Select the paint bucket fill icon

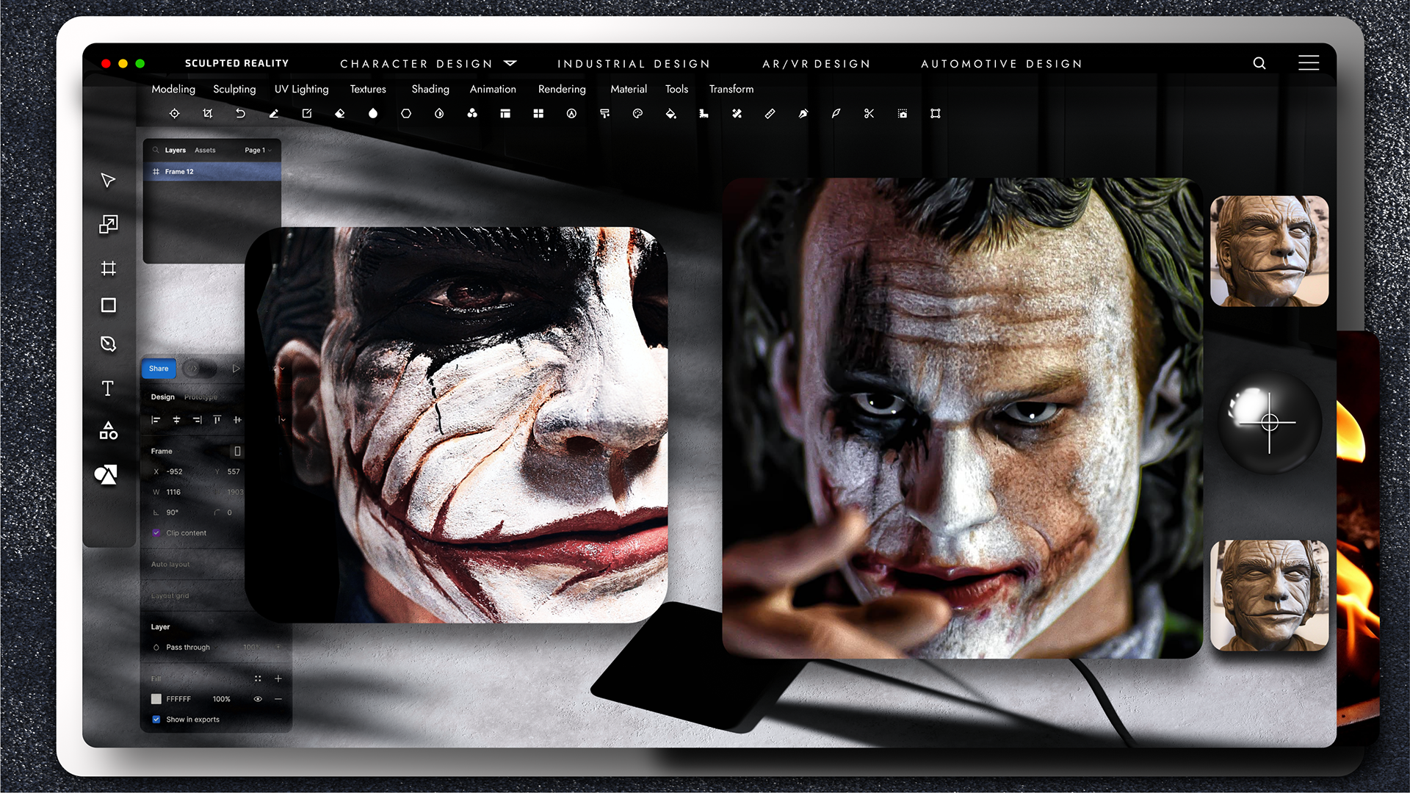(670, 114)
